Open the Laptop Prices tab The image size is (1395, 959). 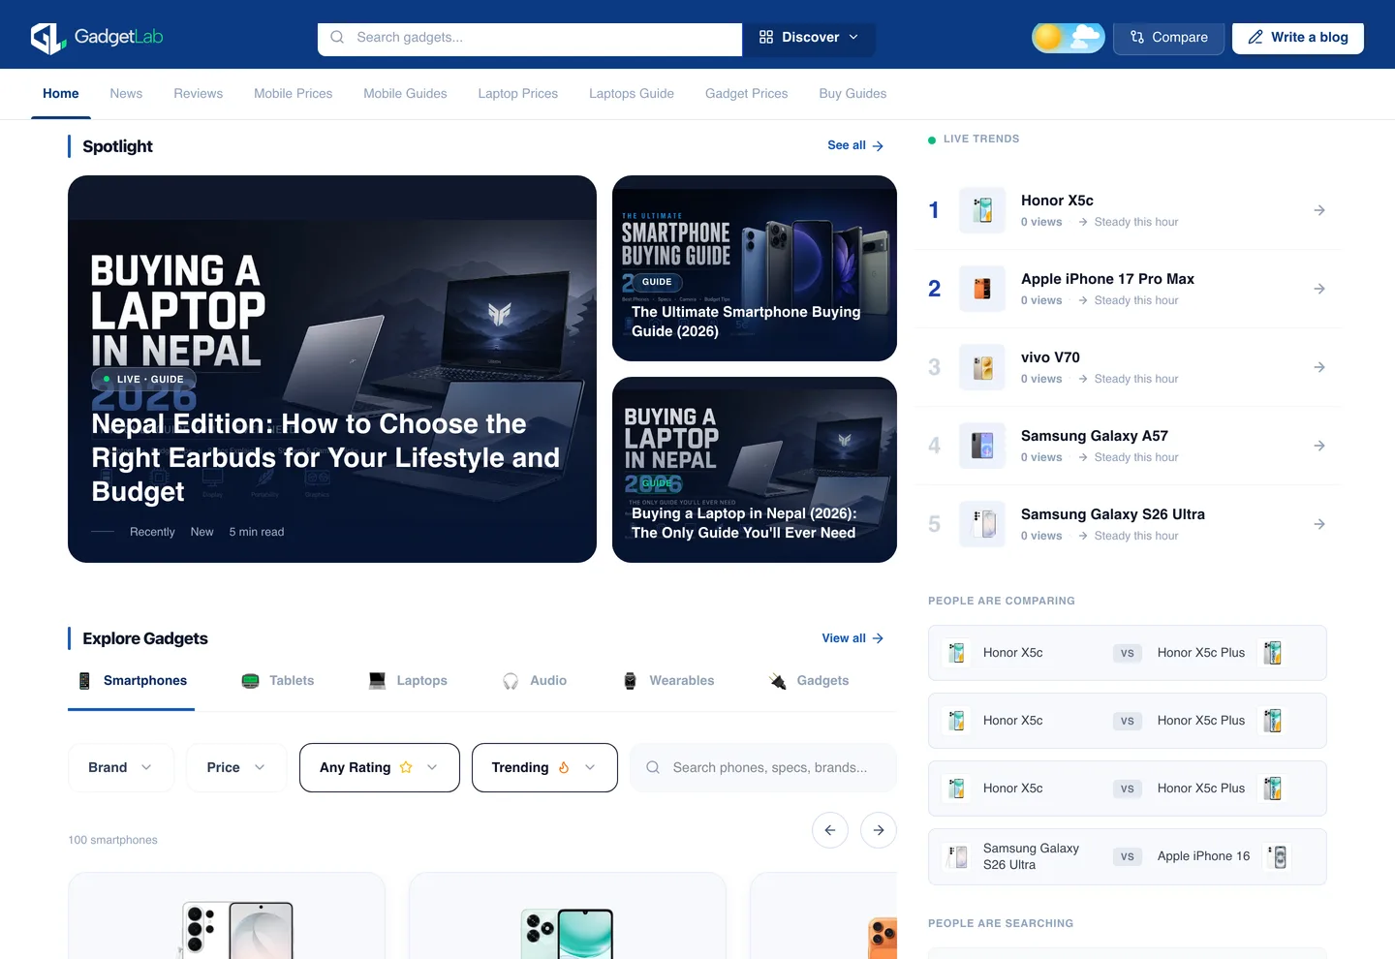518,94
